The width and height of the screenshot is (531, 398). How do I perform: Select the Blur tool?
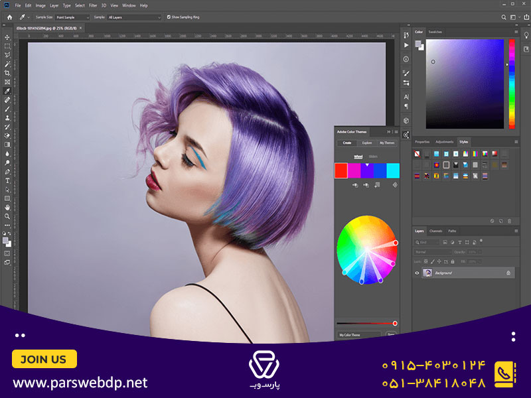(x=7, y=154)
